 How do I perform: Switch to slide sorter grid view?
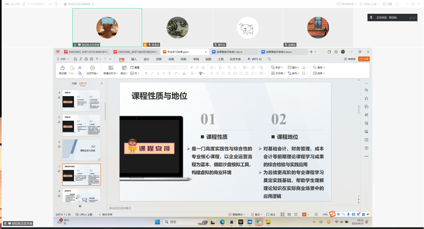click(289, 215)
